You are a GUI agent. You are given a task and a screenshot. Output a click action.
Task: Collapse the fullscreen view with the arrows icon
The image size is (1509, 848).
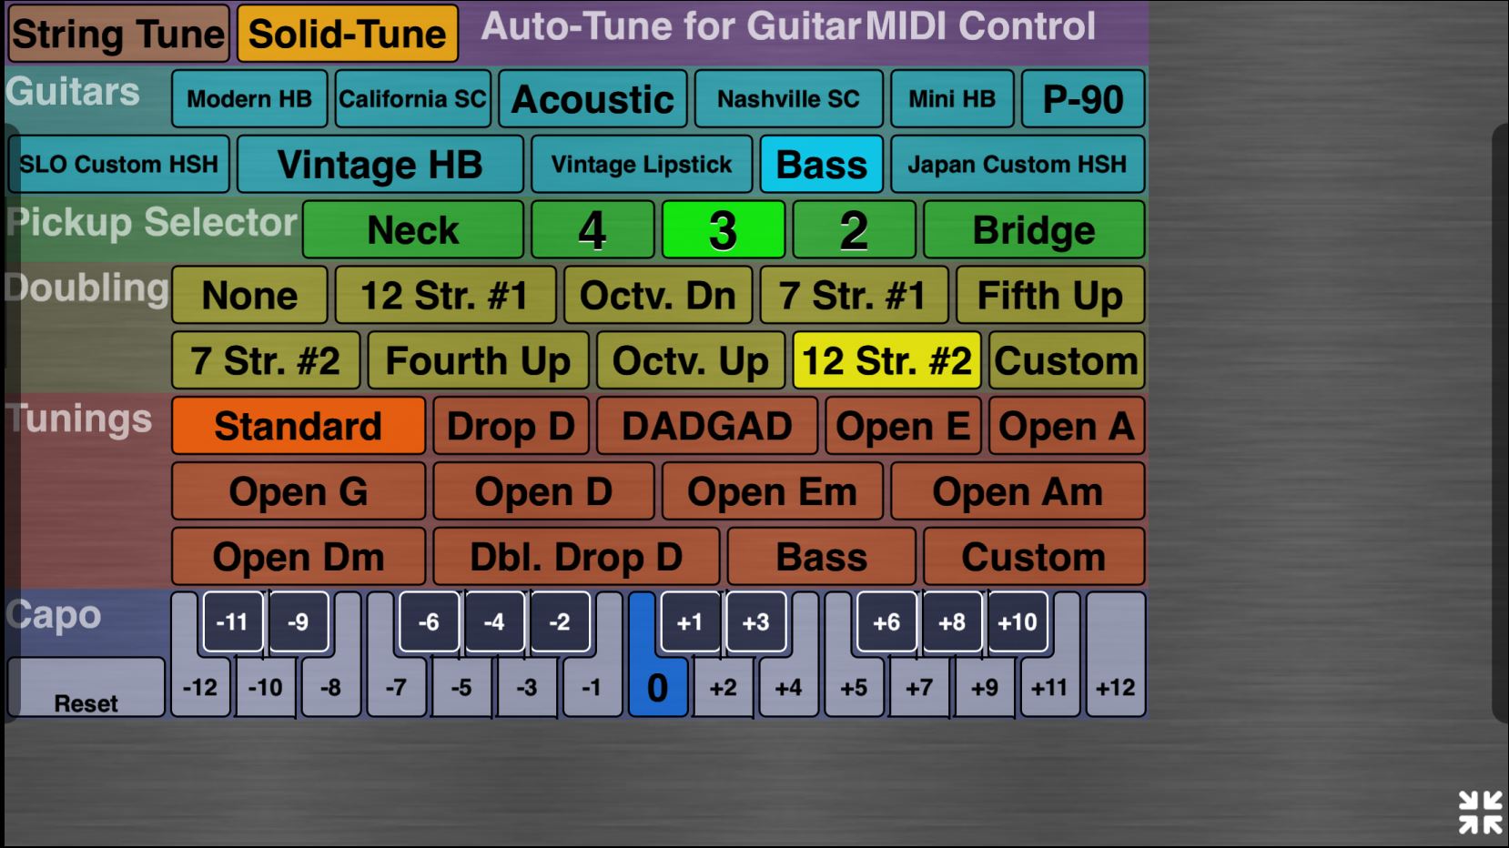pos(1480,812)
